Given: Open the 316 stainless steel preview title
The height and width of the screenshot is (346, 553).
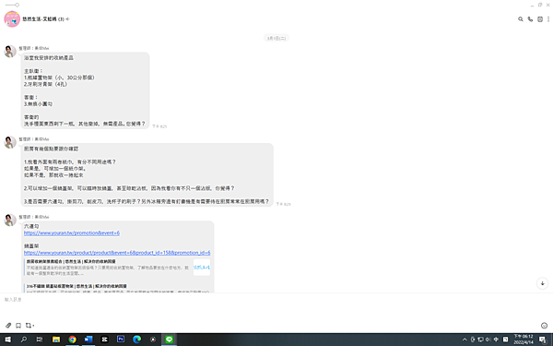Looking at the screenshot, I should click(76, 286).
